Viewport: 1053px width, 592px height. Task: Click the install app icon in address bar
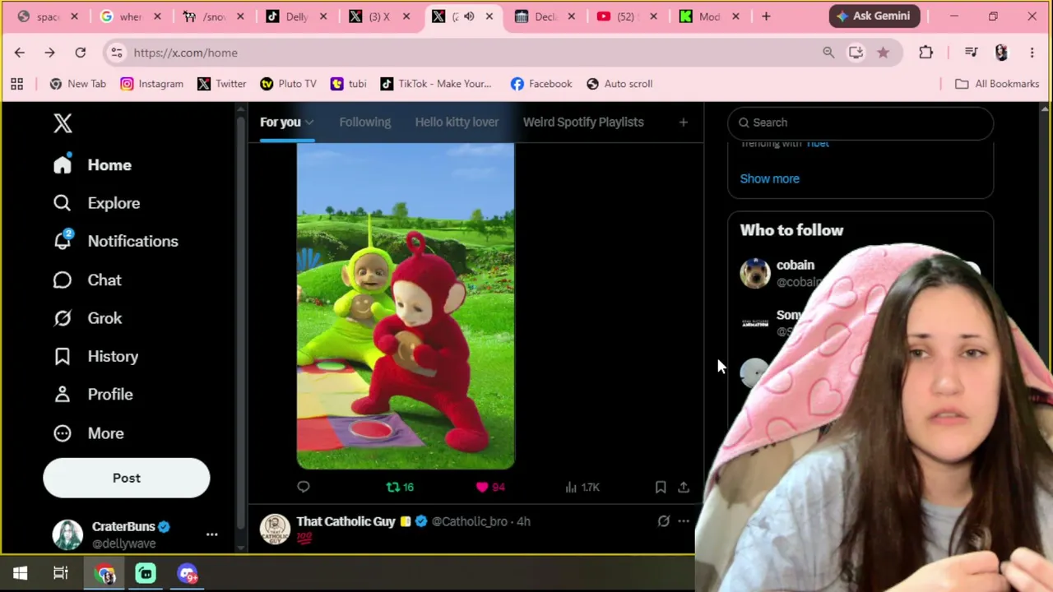pos(856,53)
